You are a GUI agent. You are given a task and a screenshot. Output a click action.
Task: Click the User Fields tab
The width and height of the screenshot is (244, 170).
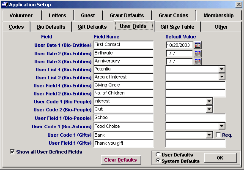pyautogui.click(x=134, y=26)
